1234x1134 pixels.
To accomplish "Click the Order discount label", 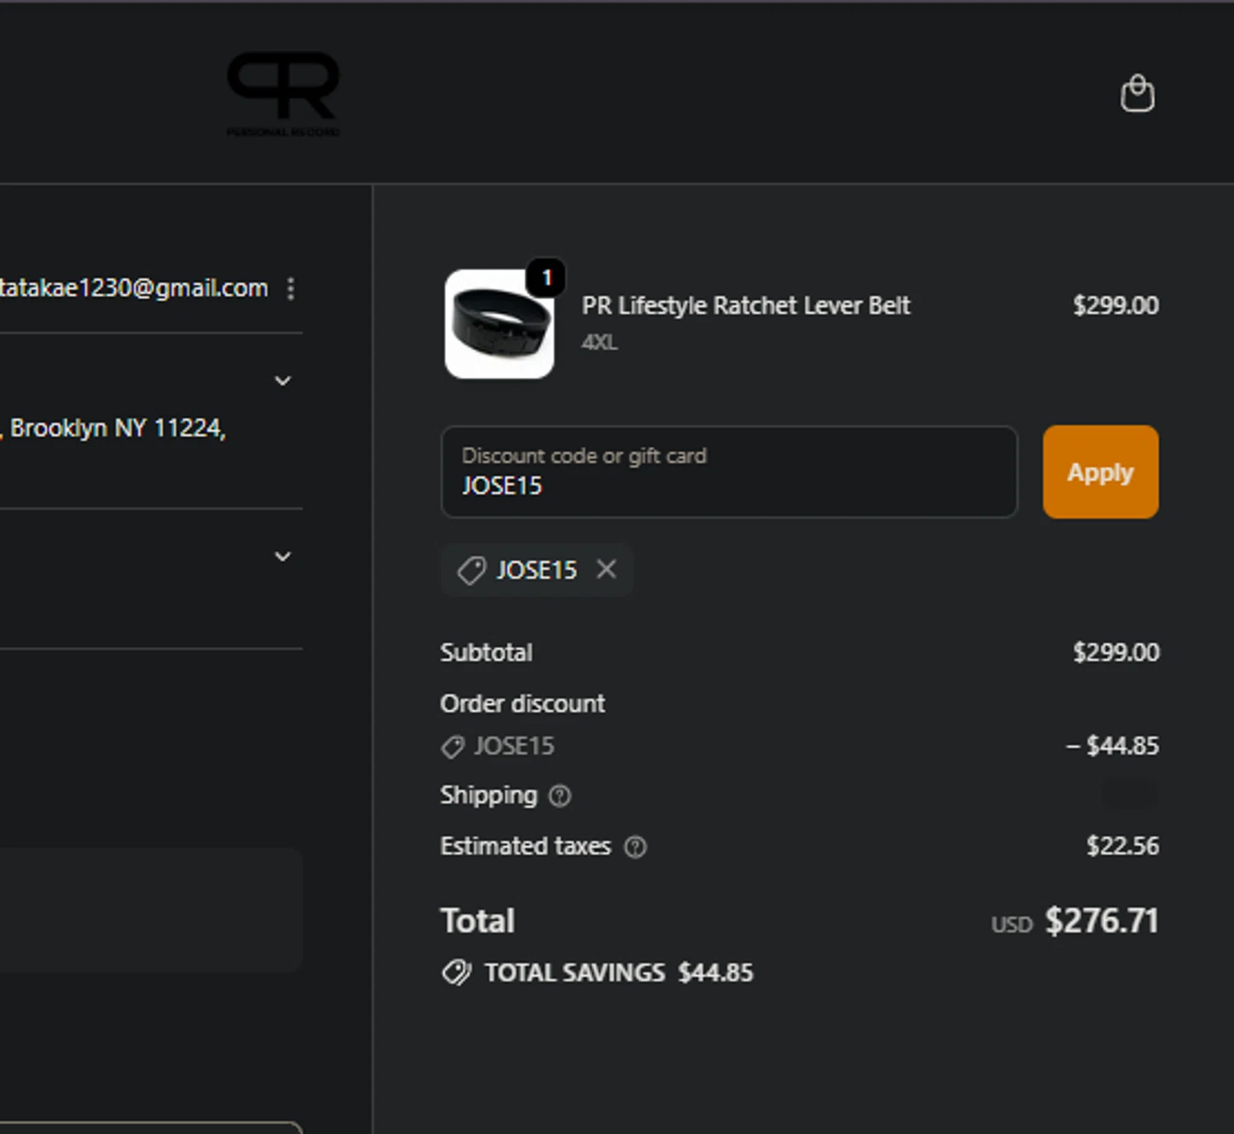I will pos(522,704).
